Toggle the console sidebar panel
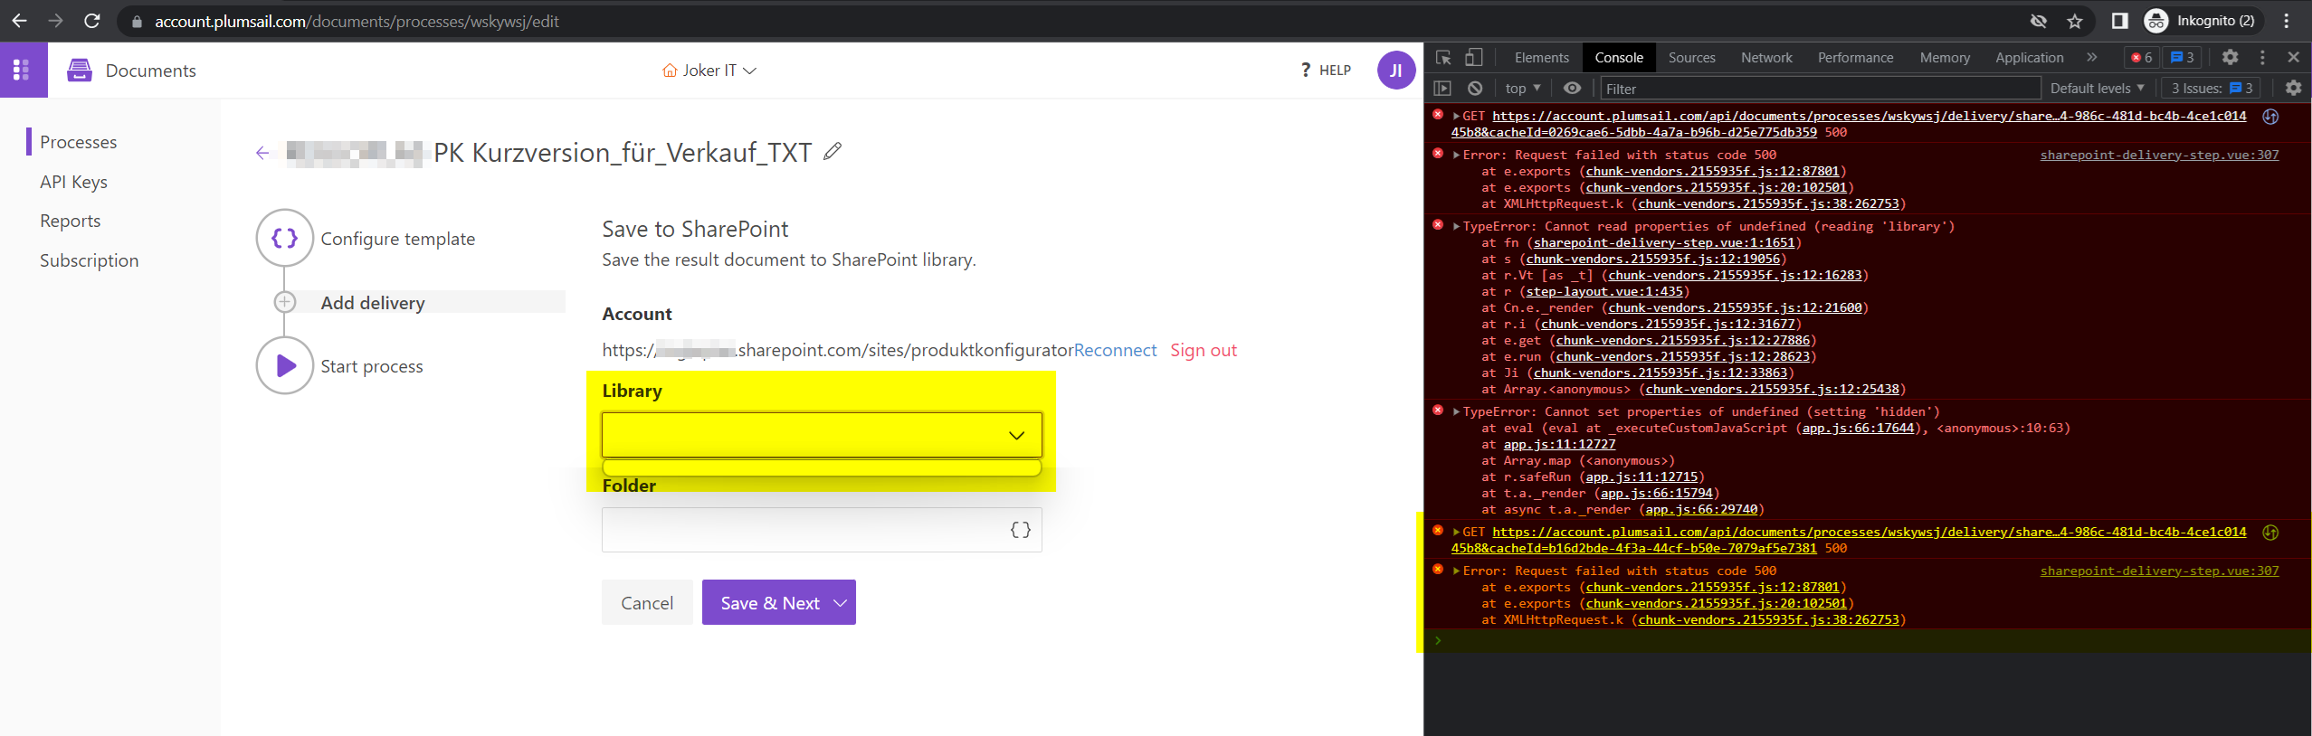Image resolution: width=2312 pixels, height=736 pixels. coord(1443,88)
